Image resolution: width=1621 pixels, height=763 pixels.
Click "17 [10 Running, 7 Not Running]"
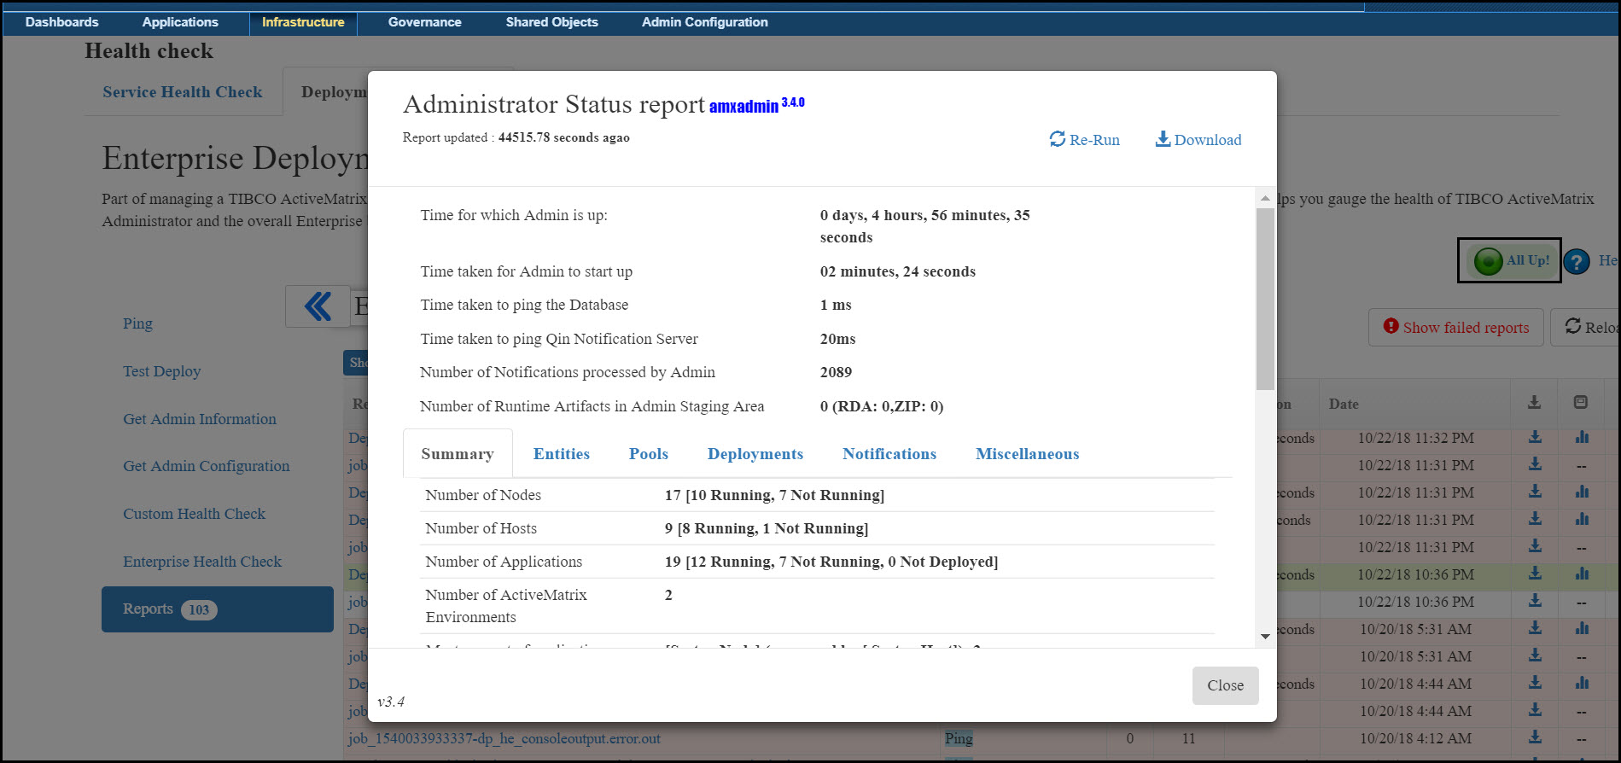(x=774, y=495)
